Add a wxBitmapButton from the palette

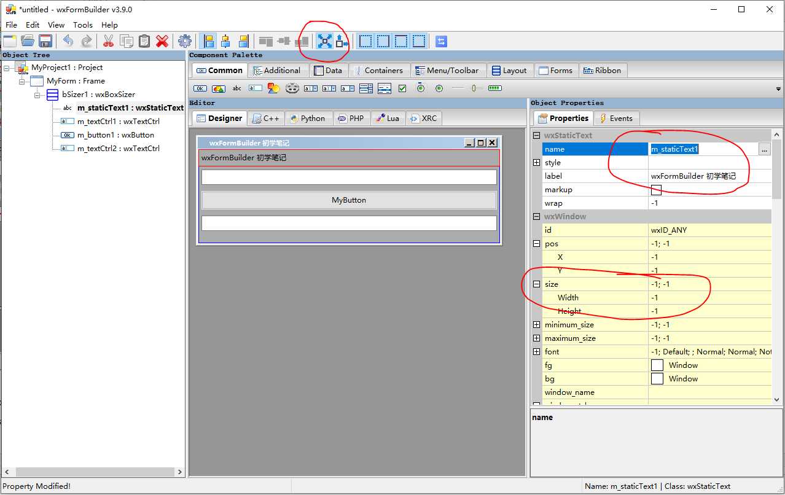219,88
